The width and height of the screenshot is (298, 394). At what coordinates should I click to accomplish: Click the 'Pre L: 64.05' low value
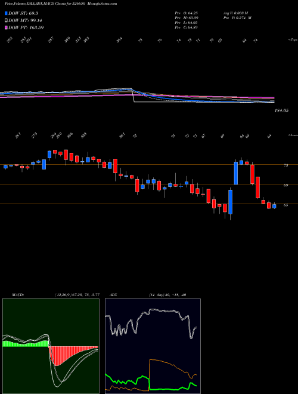(x=186, y=23)
